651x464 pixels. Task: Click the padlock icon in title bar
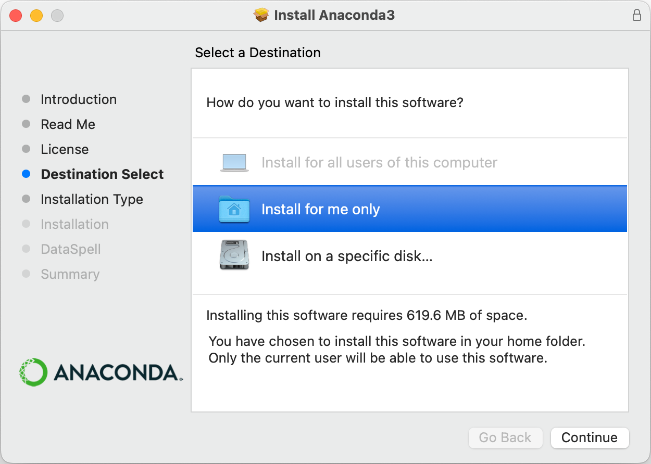[636, 16]
